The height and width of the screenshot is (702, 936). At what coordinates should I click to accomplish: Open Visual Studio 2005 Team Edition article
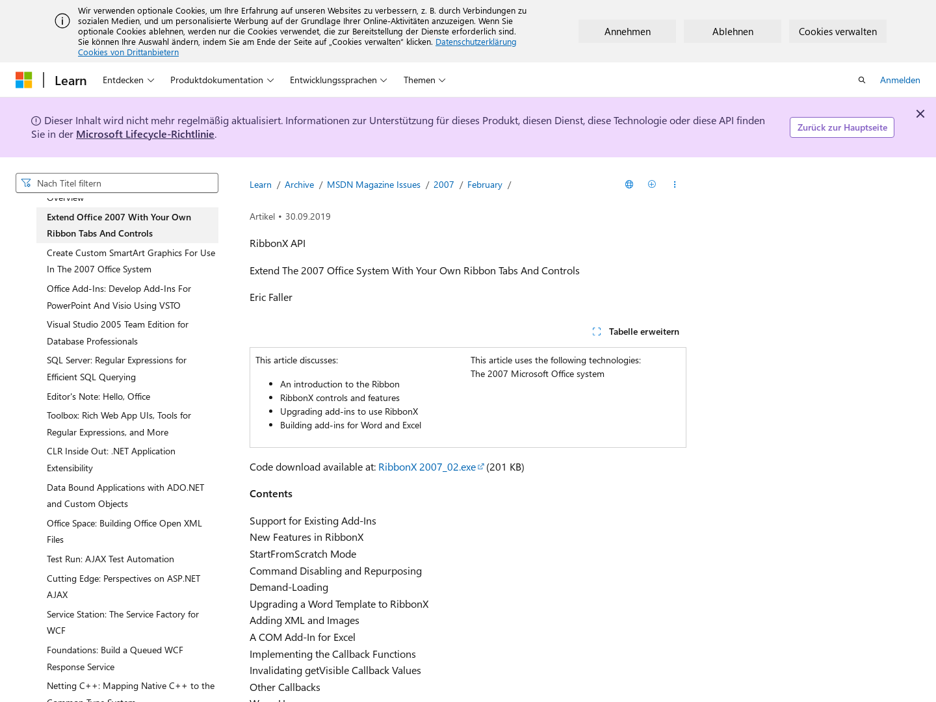pyautogui.click(x=127, y=333)
